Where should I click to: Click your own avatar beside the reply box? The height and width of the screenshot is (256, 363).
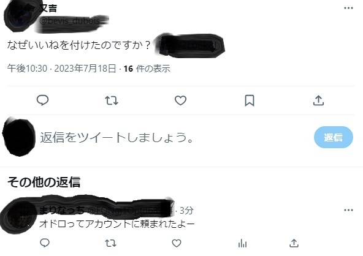[x=18, y=137]
